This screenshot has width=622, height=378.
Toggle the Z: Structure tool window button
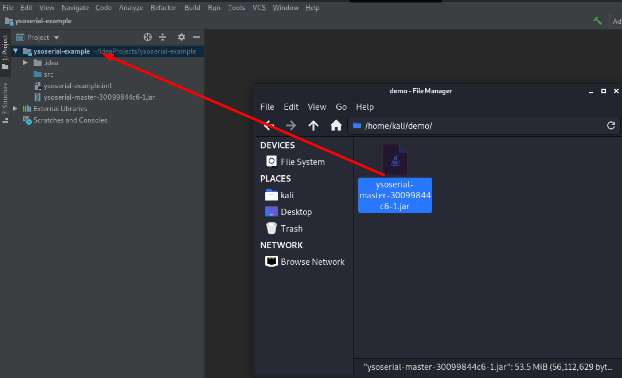tap(5, 97)
